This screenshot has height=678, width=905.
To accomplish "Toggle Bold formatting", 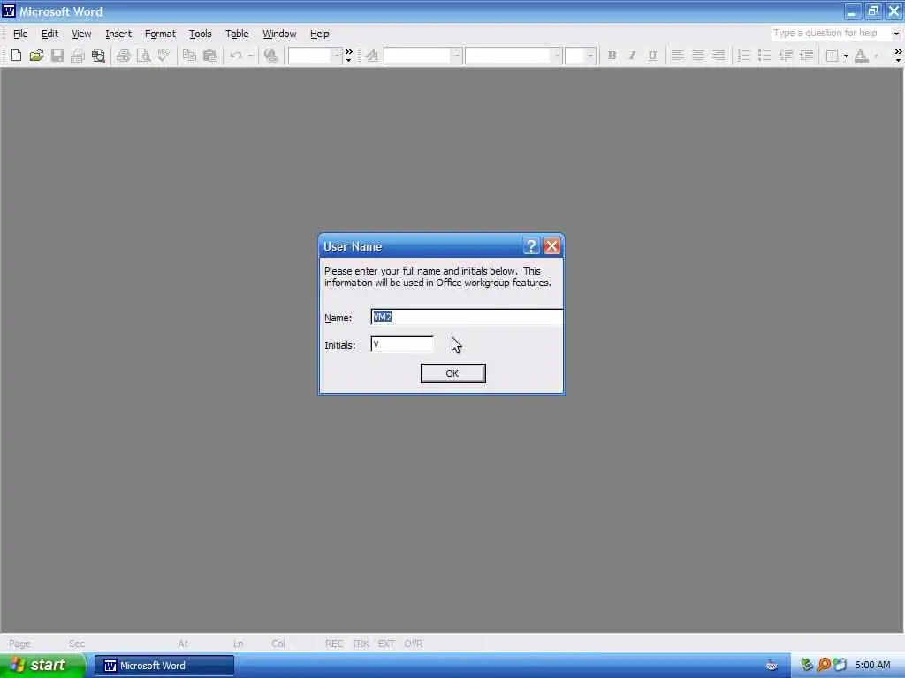I will point(612,56).
